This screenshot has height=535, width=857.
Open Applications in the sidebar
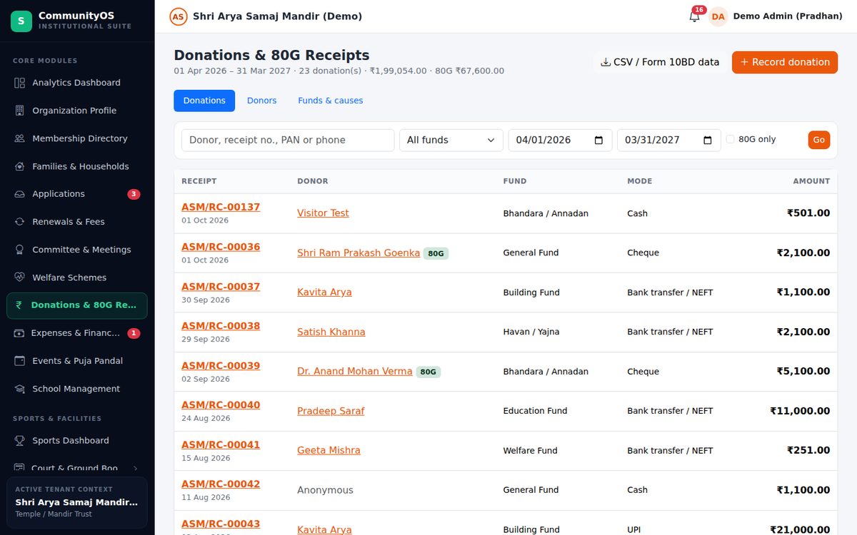click(x=77, y=194)
